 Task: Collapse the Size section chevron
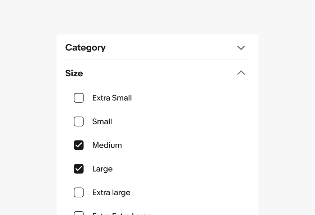click(241, 73)
